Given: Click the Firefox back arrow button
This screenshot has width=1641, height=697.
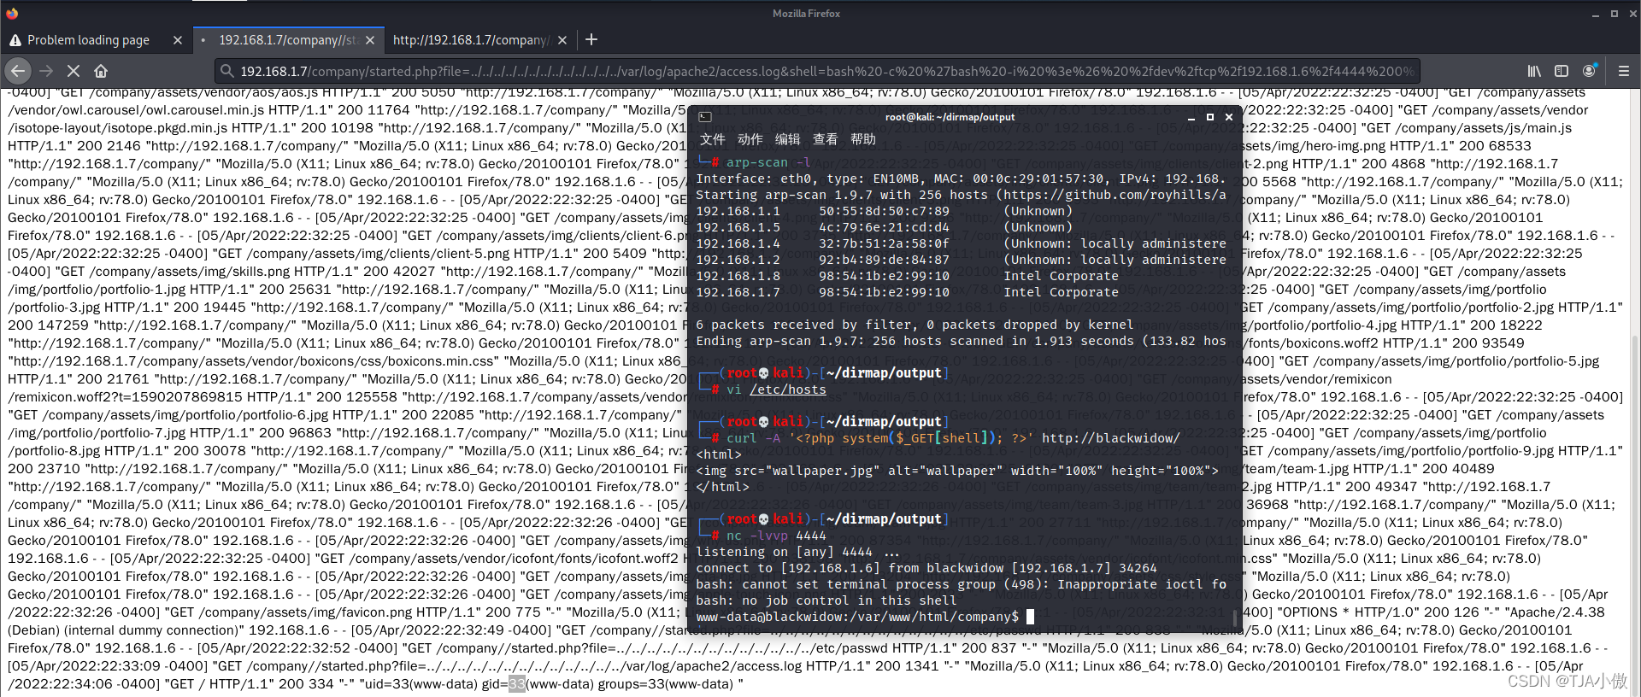Looking at the screenshot, I should (18, 71).
